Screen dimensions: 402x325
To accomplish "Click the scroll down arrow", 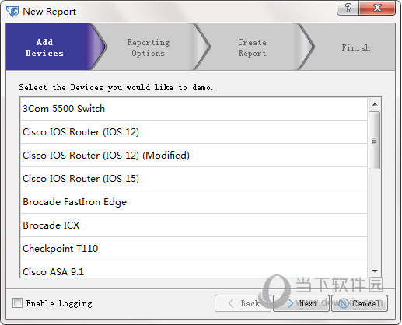I will point(375,271).
